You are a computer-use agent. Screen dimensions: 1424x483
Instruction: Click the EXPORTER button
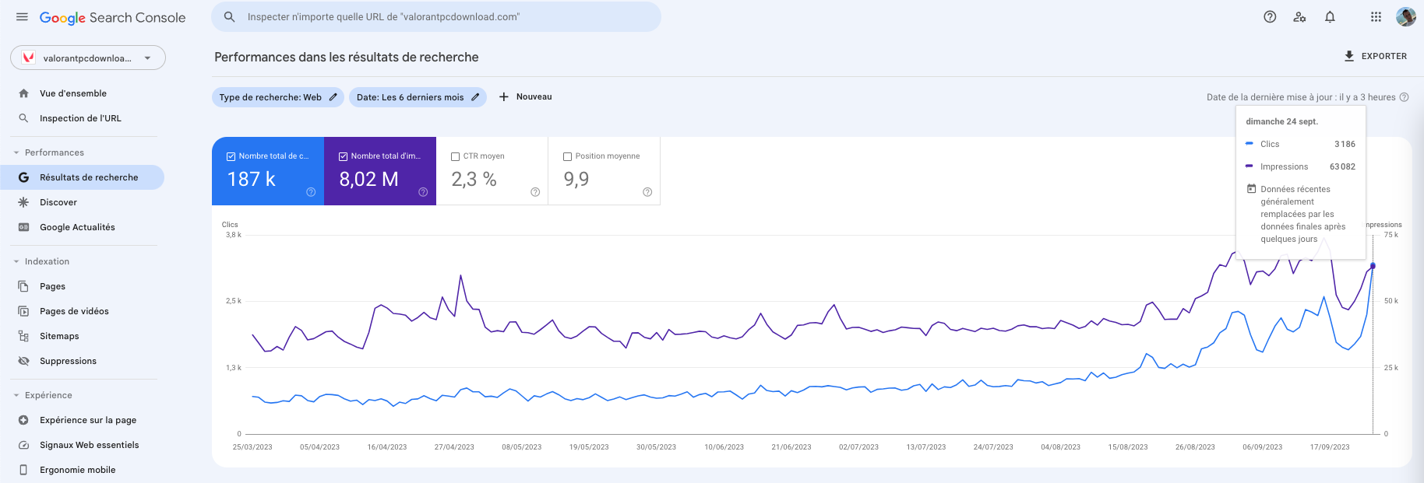1376,56
